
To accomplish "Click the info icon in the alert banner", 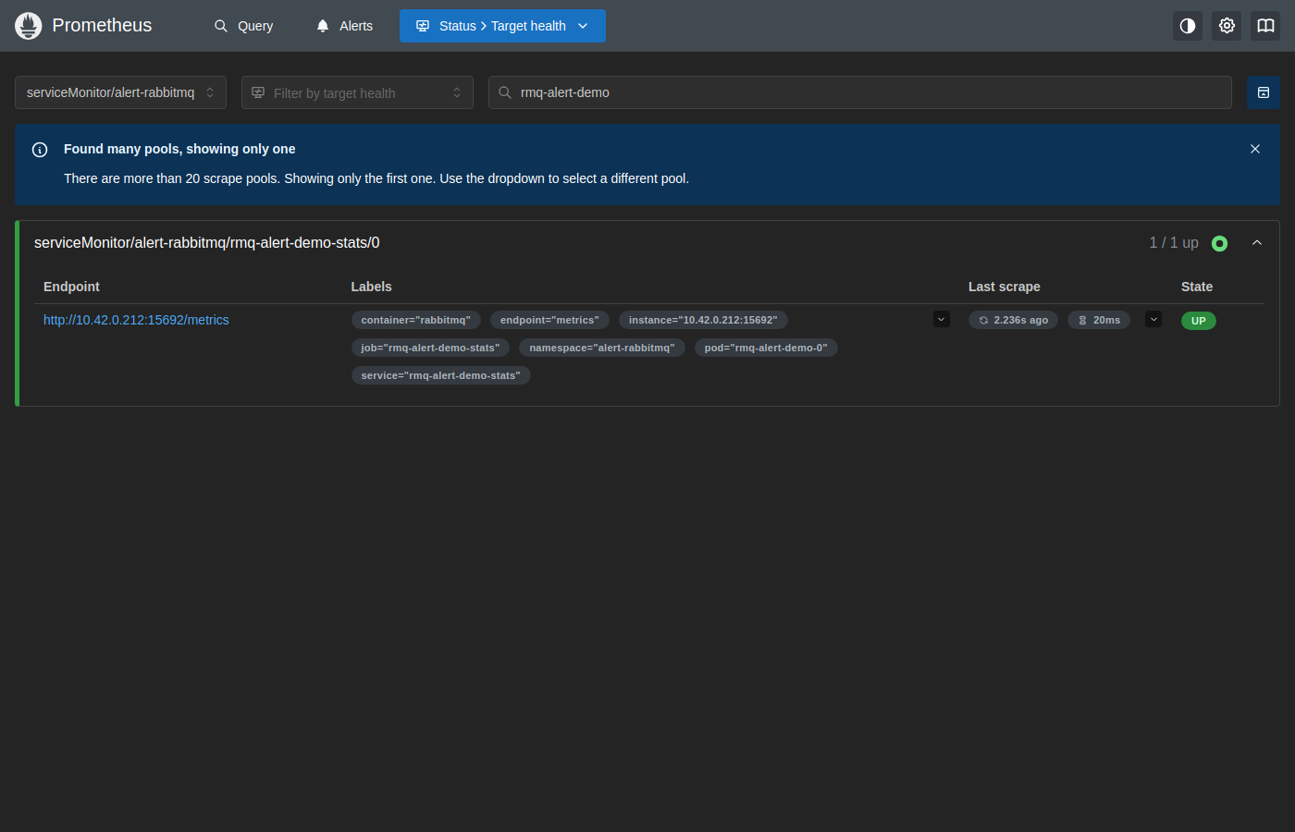I will (x=40, y=150).
